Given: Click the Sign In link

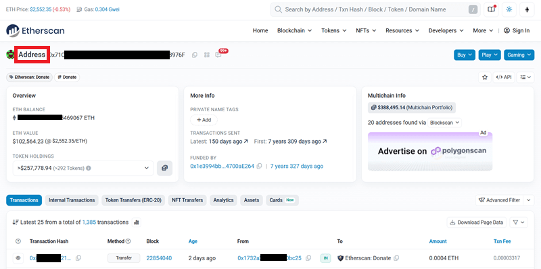Looking at the screenshot, I should pos(517,30).
